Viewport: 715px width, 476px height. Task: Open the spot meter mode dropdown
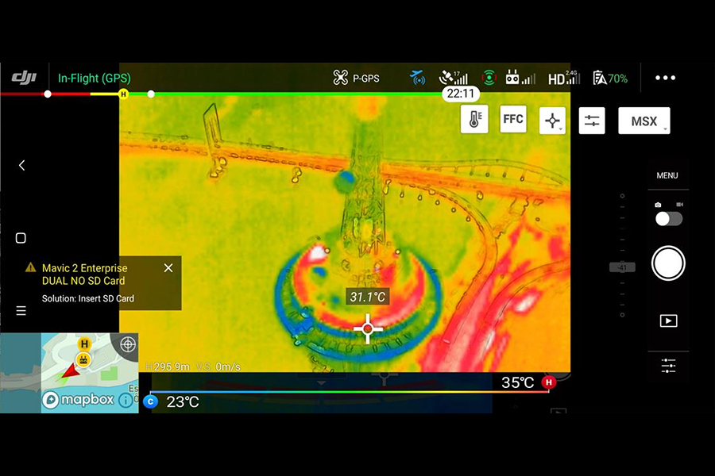(x=552, y=121)
